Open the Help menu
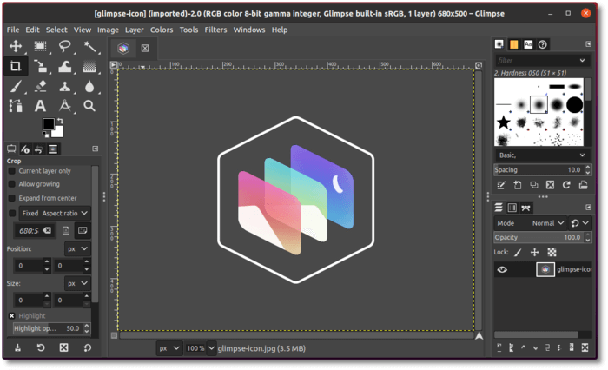The height and width of the screenshot is (370, 608). coord(280,30)
